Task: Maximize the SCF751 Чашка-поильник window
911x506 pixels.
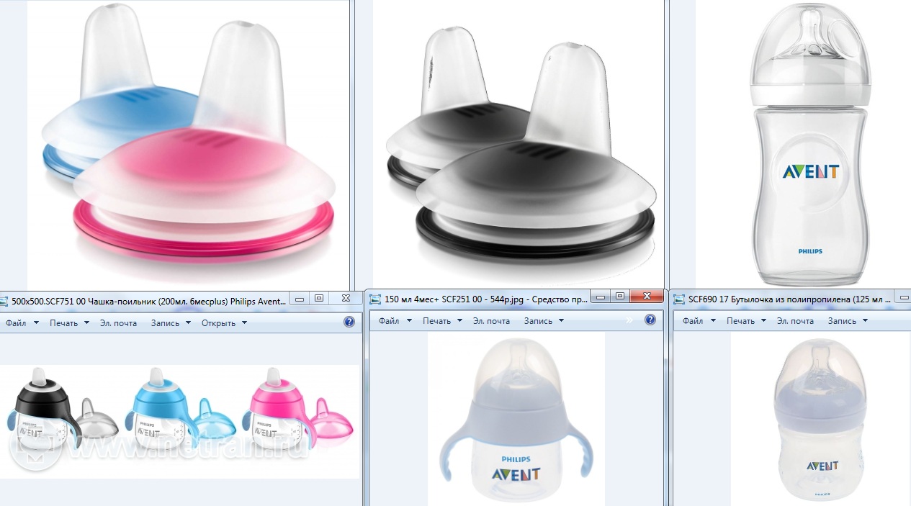Action: (319, 298)
